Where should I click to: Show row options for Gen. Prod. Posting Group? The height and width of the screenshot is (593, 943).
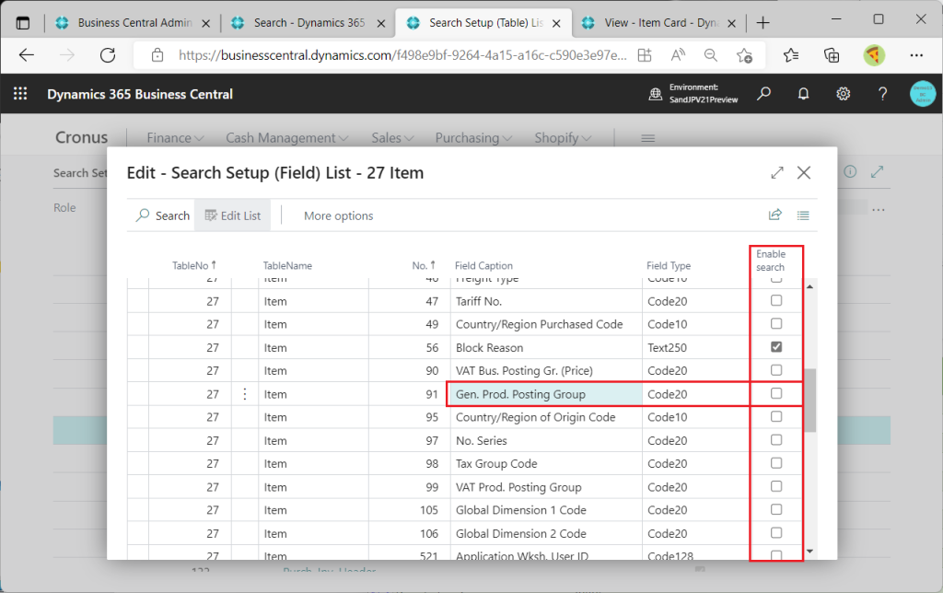(245, 394)
